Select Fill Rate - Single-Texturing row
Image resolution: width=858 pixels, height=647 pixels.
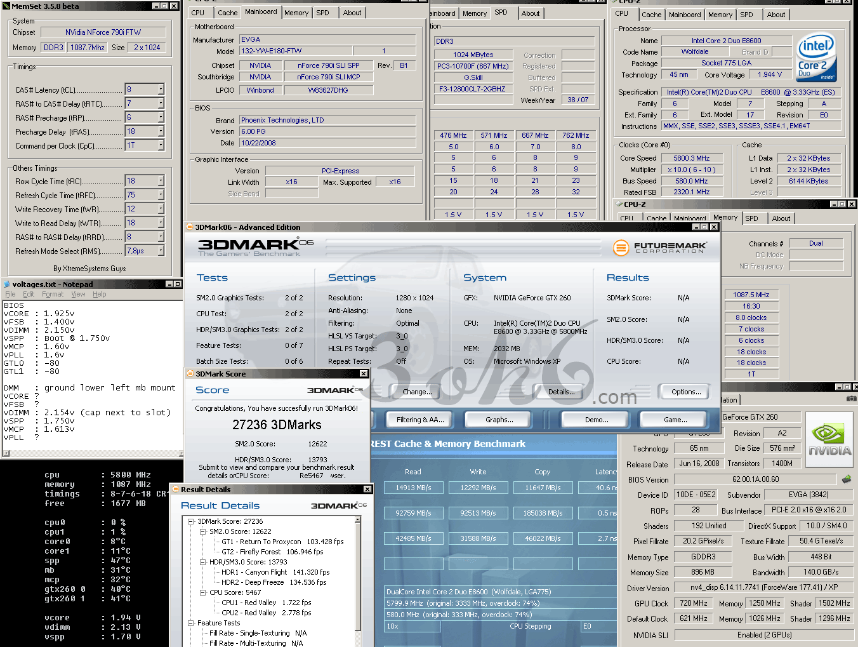(x=258, y=633)
